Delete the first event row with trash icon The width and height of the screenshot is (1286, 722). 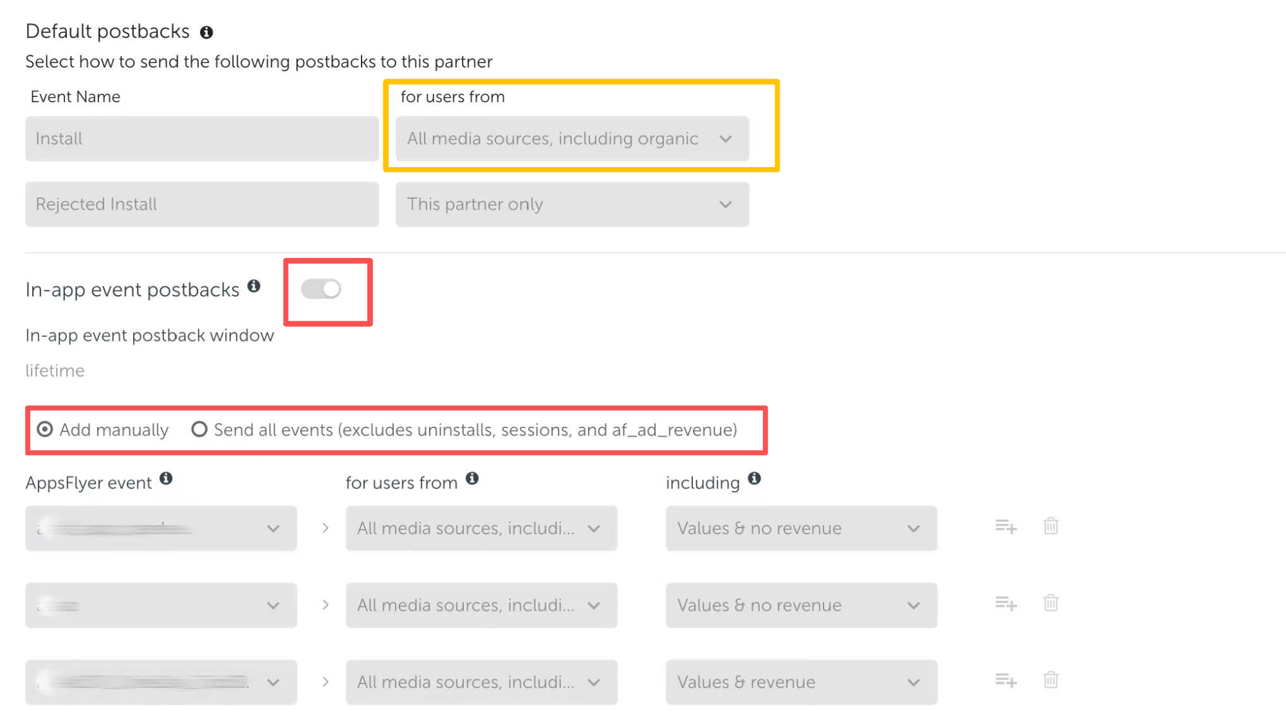point(1051,527)
